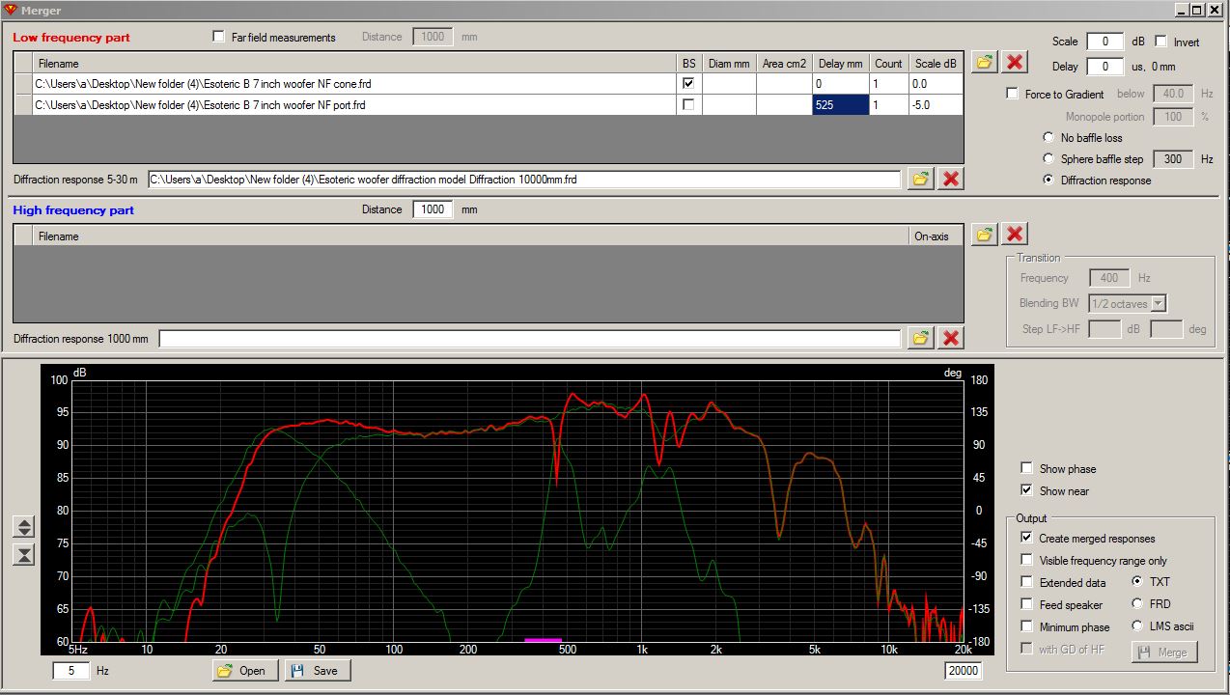Remove low frequency file with red X

click(1015, 62)
